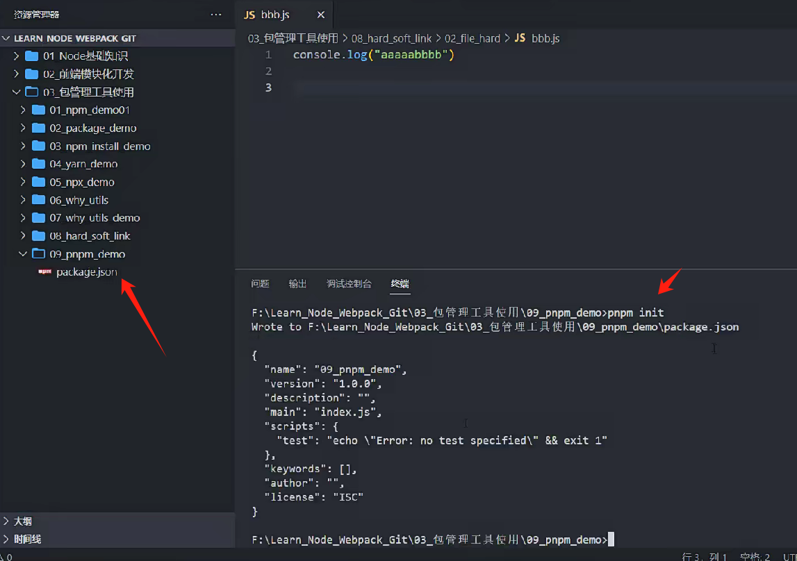Viewport: 797px width, 561px height.
Task: Switch to the 调试控制台 panel tab
Action: tap(350, 283)
